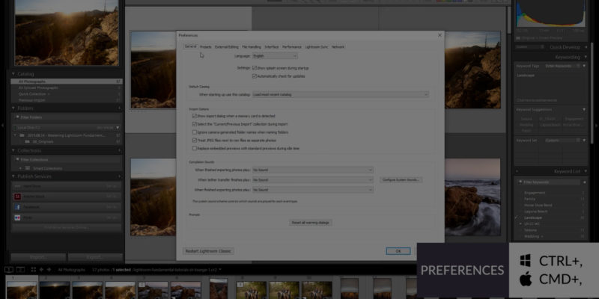Click plus icon on Keyword List header
The height and width of the screenshot is (299, 599).
[x=517, y=172]
